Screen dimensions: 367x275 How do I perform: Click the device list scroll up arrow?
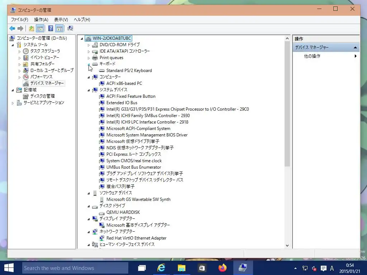point(287,38)
